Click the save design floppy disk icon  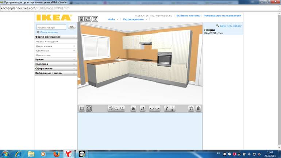click(x=81, y=19)
